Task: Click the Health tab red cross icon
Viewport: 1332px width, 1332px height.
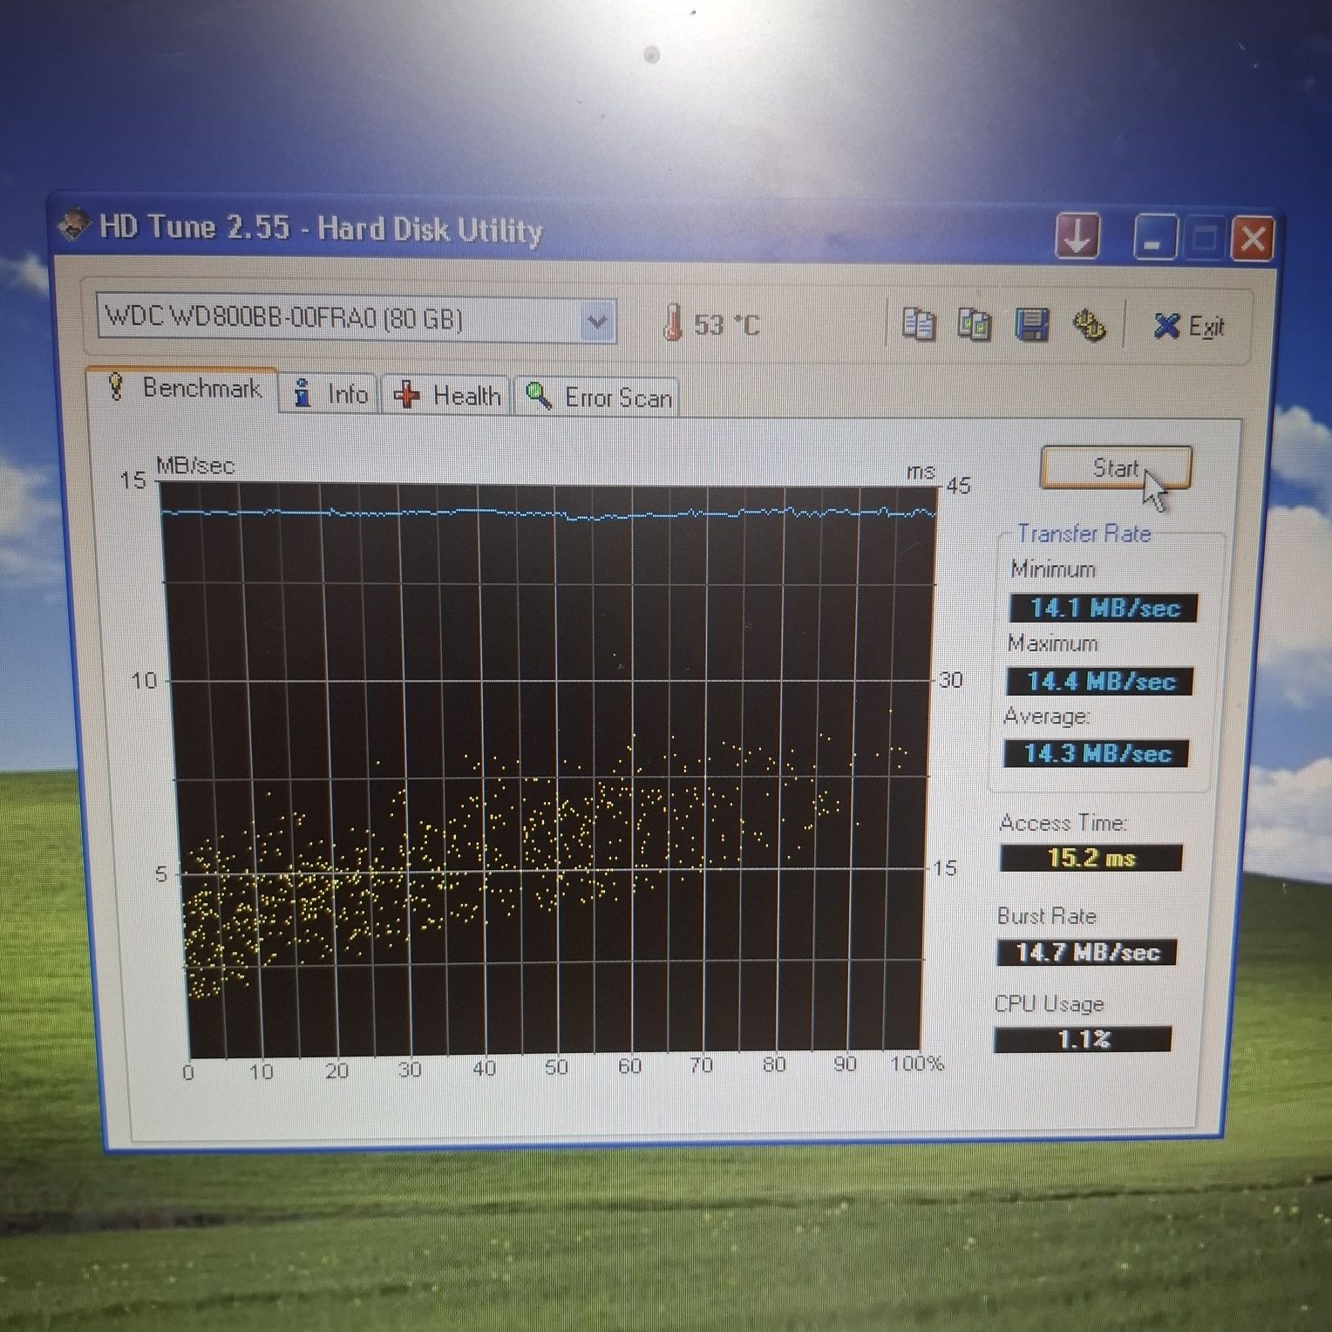Action: pyautogui.click(x=406, y=396)
